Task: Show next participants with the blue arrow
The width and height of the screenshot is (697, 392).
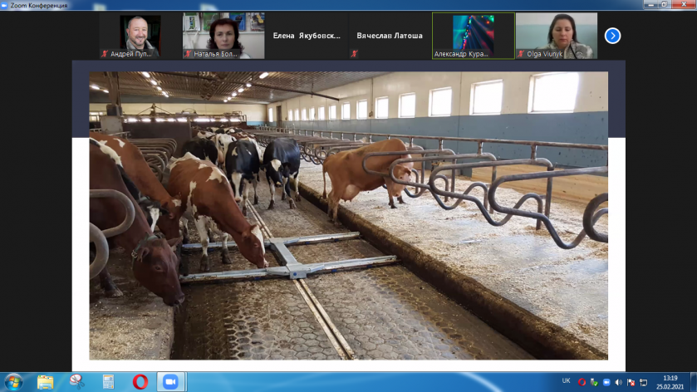Action: (x=612, y=36)
